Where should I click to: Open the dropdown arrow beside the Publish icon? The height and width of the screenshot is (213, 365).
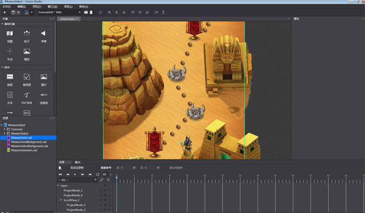(18, 12)
